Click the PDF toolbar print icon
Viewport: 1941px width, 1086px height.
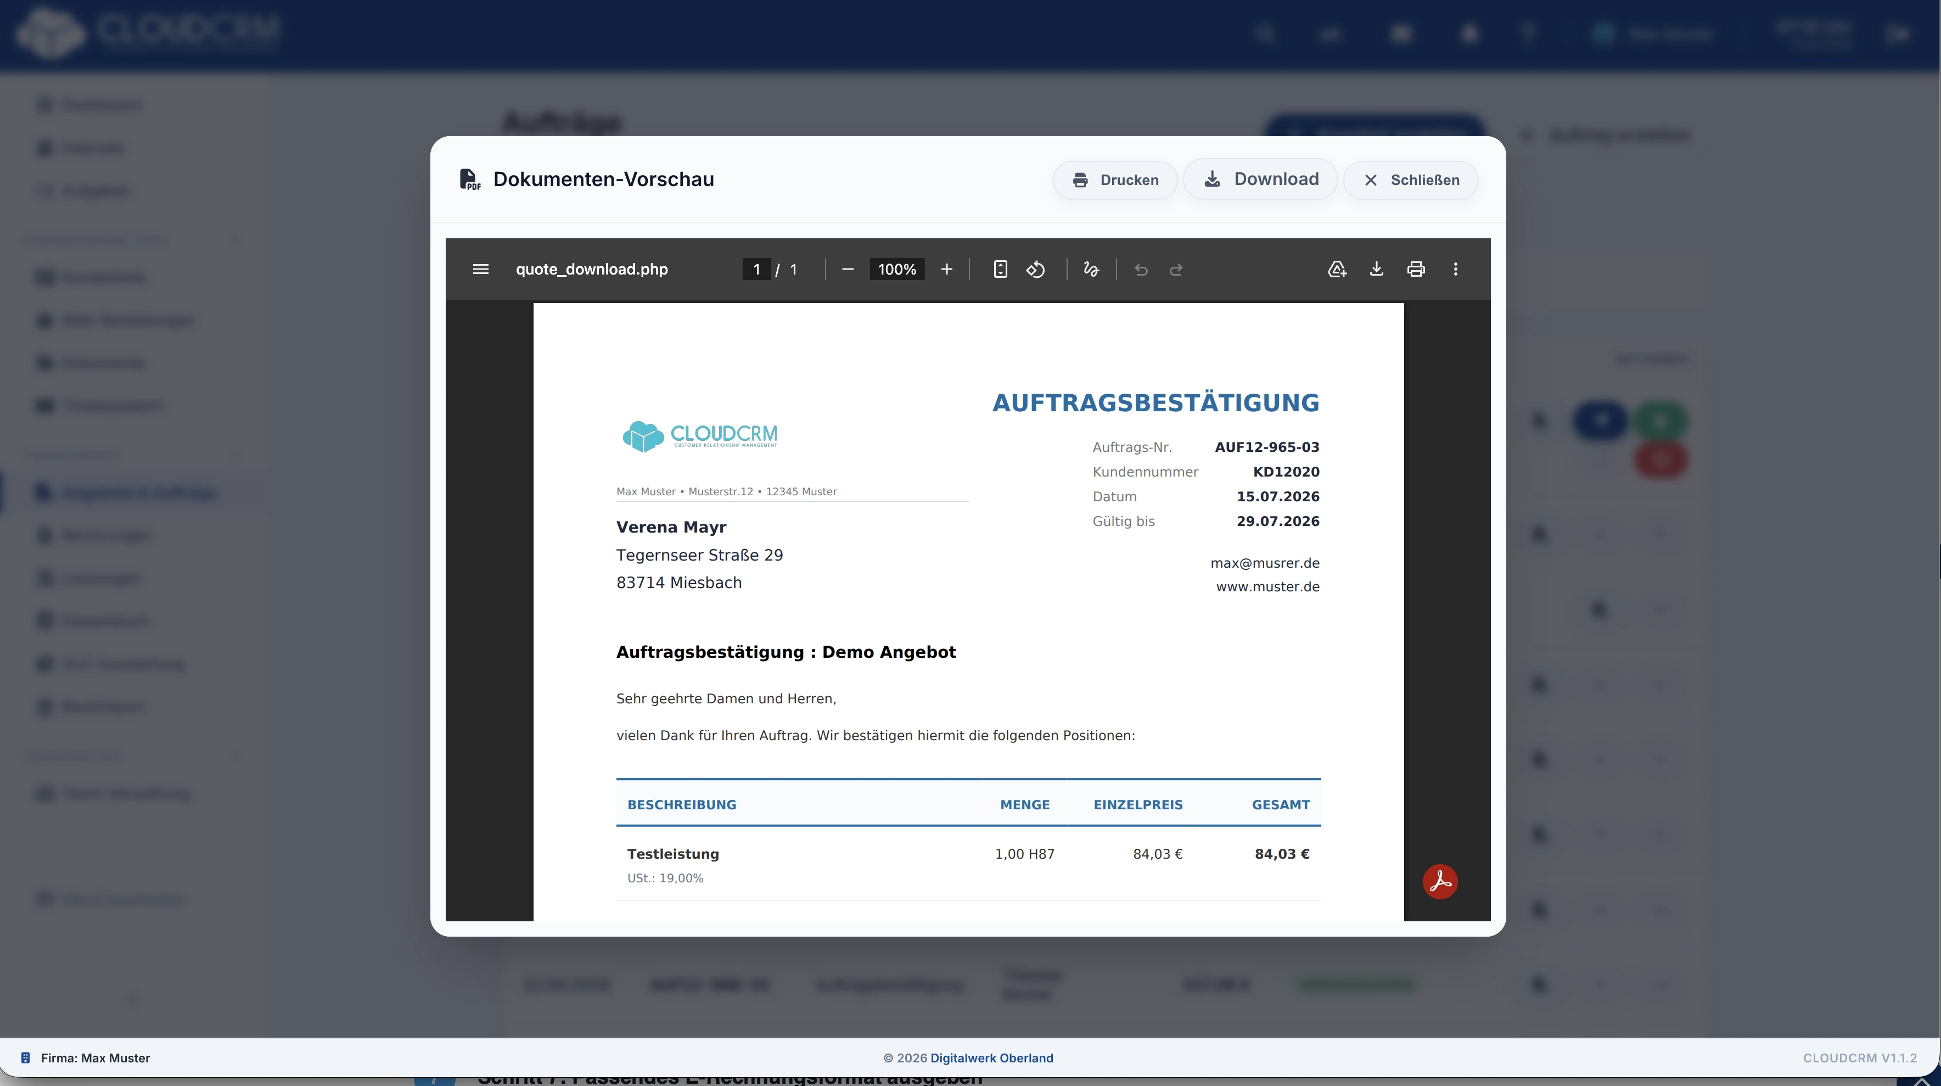(1416, 269)
